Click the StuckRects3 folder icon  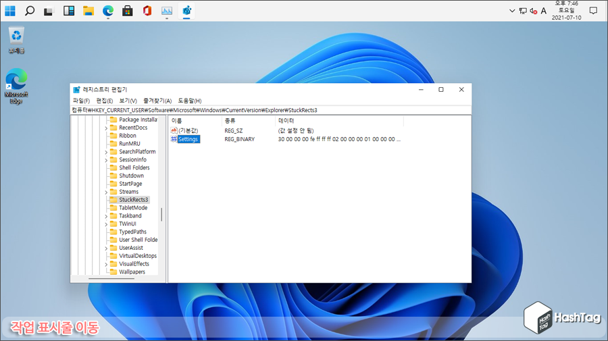pyautogui.click(x=113, y=200)
